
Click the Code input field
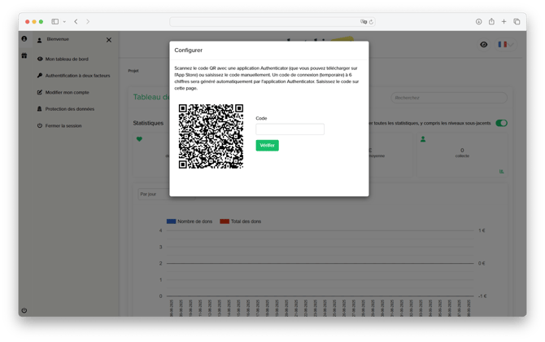tap(290, 129)
